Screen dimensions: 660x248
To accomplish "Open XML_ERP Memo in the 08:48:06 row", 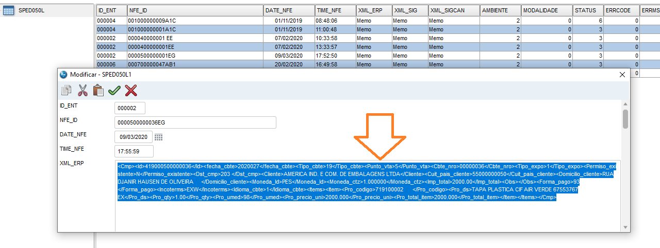I will [374, 21].
